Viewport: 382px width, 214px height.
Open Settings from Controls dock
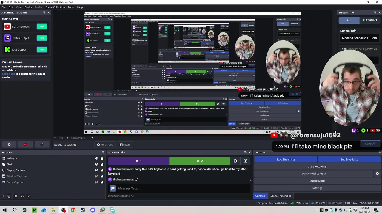[317, 188]
